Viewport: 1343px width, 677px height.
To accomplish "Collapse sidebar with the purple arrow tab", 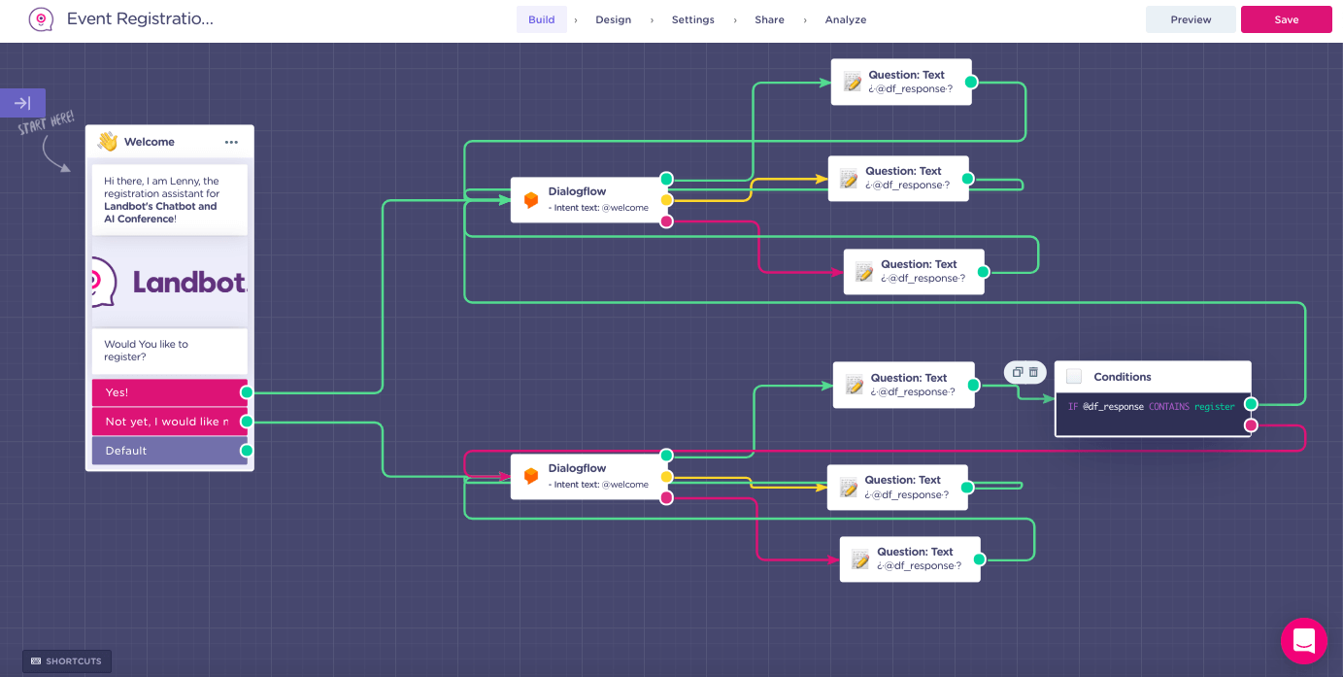I will 22,103.
